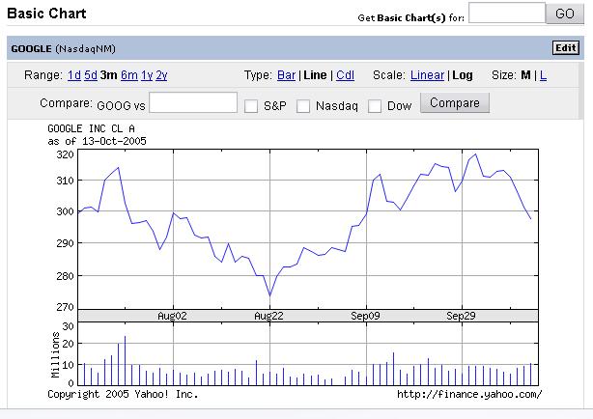This screenshot has width=593, height=419.
Task: Select the 2y range link
Action: 162,75
